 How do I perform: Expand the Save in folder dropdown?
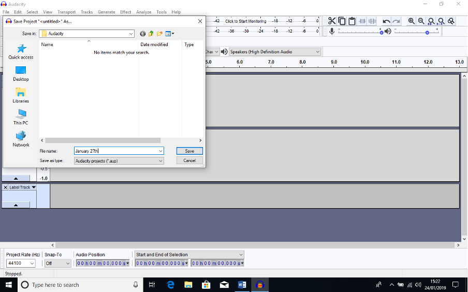point(131,34)
